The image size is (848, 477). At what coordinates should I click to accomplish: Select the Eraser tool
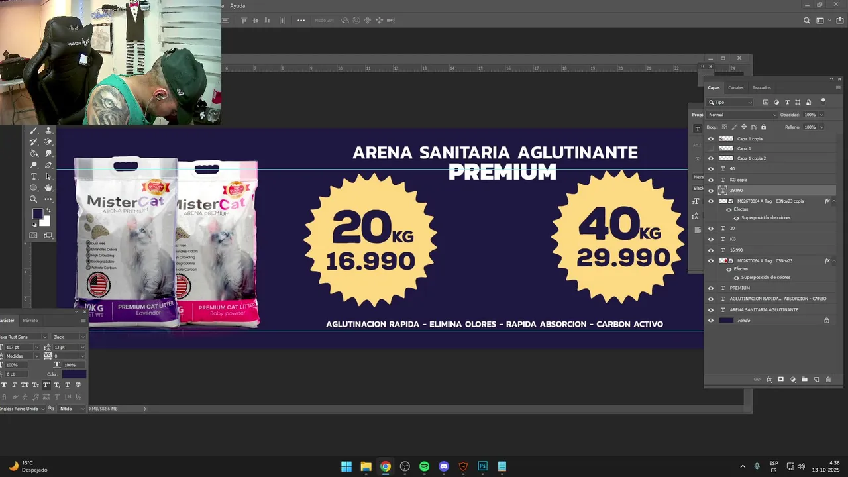pos(48,142)
